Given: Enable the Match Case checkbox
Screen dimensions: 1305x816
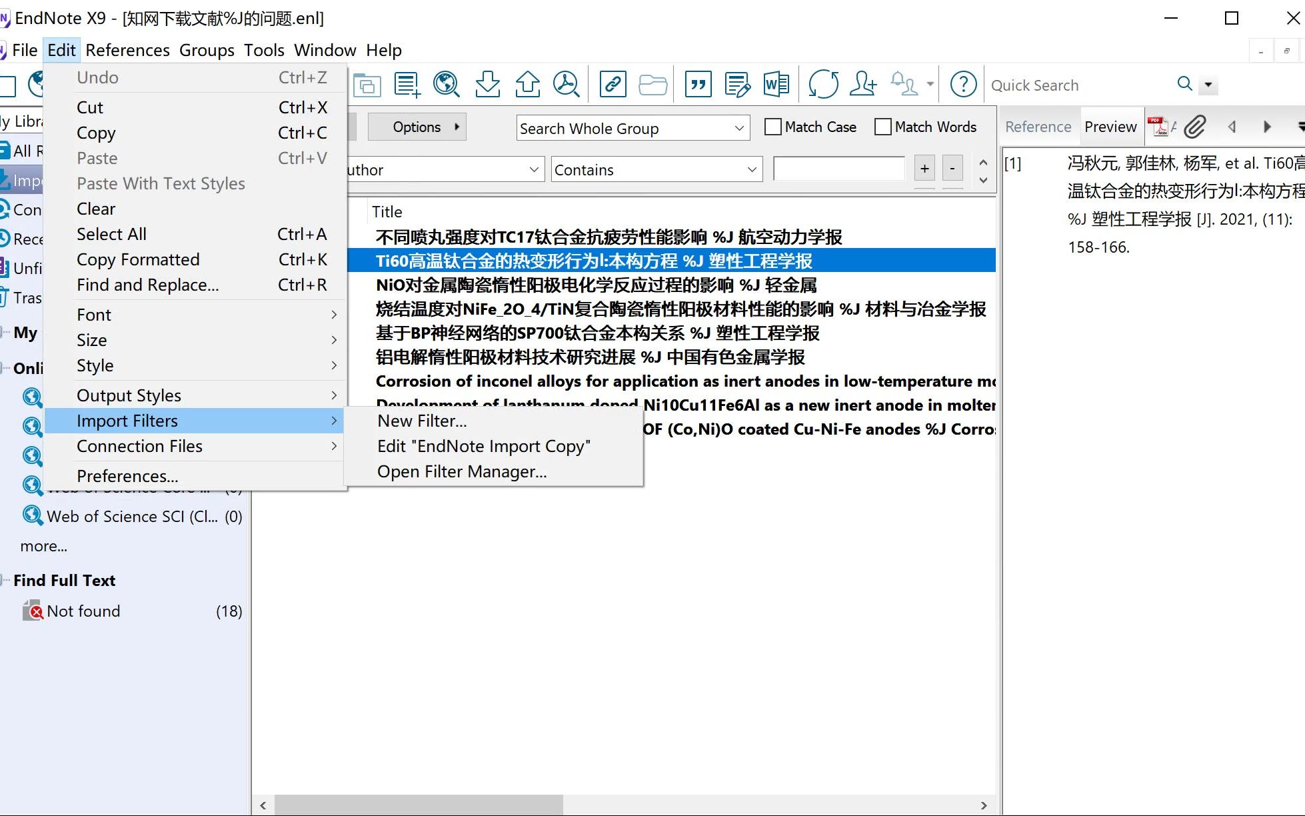Looking at the screenshot, I should tap(772, 127).
